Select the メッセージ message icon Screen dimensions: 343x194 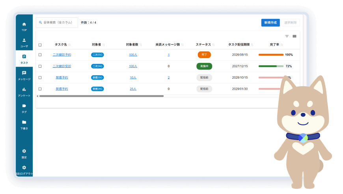click(24, 73)
